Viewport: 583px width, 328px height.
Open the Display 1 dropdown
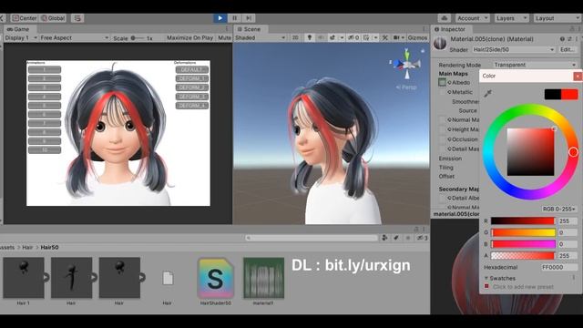(x=21, y=37)
